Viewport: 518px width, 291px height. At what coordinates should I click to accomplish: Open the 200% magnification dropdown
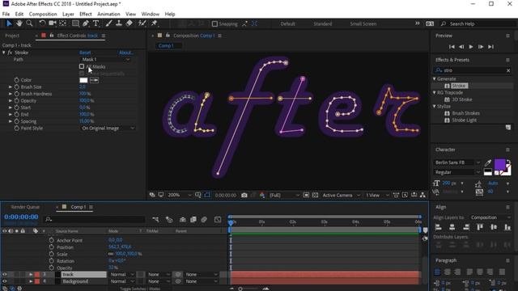click(x=180, y=196)
